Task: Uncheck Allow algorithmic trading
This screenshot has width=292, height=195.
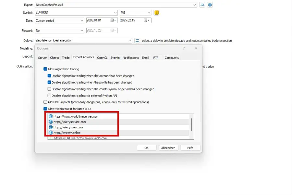Action: click(x=45, y=69)
